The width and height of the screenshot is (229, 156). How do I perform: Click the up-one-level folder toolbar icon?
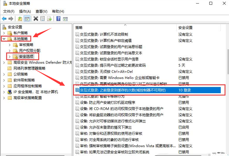click(x=20, y=19)
